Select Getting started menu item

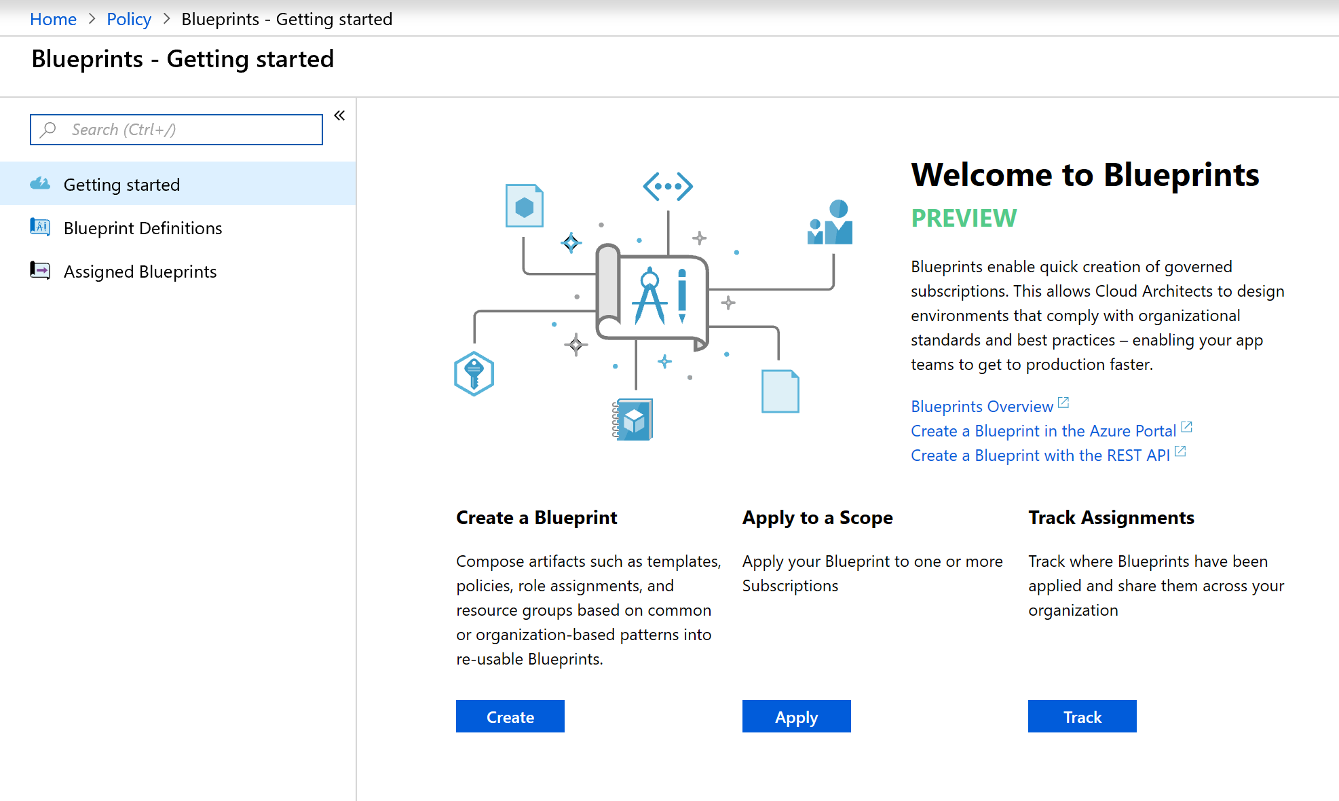click(178, 184)
